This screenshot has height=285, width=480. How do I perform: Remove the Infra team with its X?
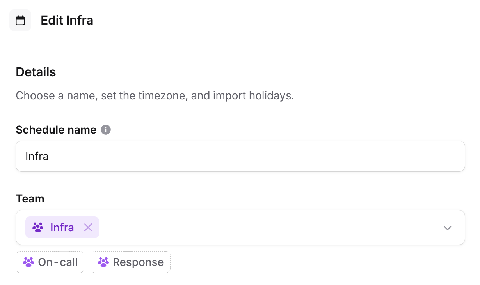[88, 227]
